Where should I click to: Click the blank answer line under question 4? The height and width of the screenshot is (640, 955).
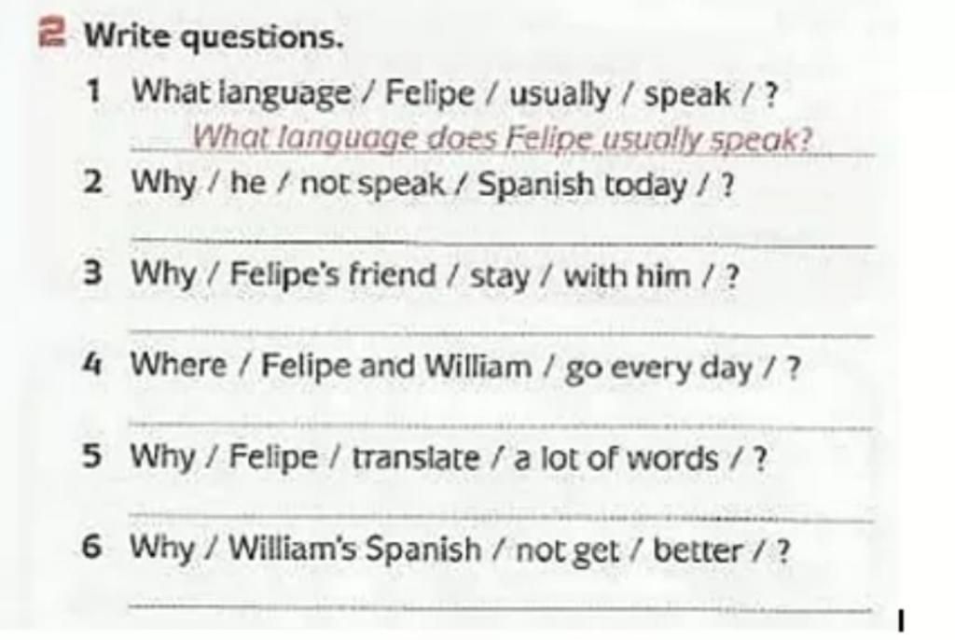[x=503, y=424]
